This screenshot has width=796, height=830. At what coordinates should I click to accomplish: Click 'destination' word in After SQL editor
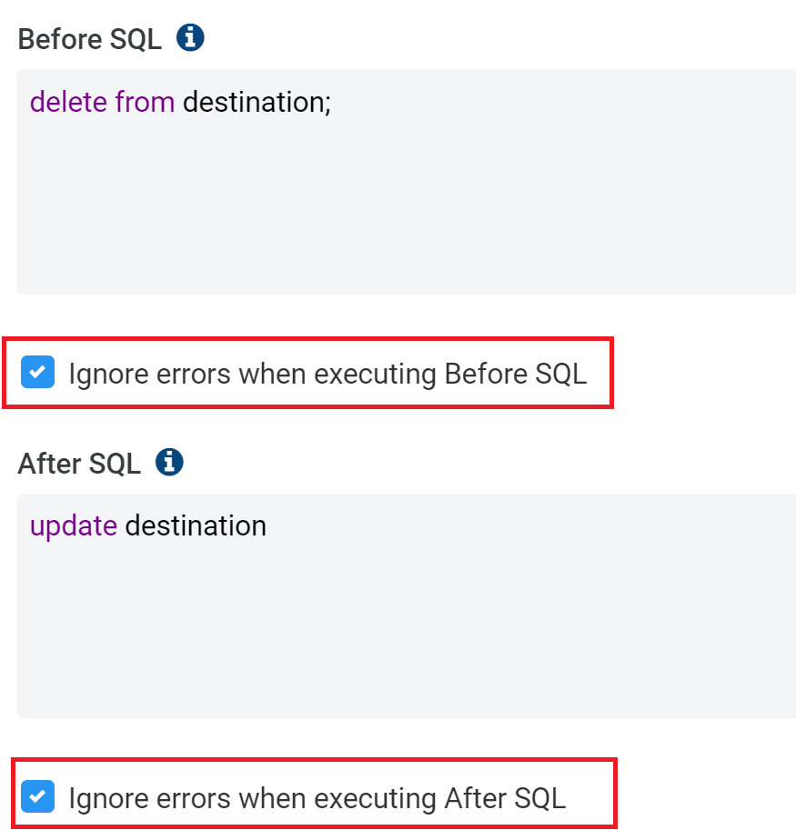(x=196, y=525)
